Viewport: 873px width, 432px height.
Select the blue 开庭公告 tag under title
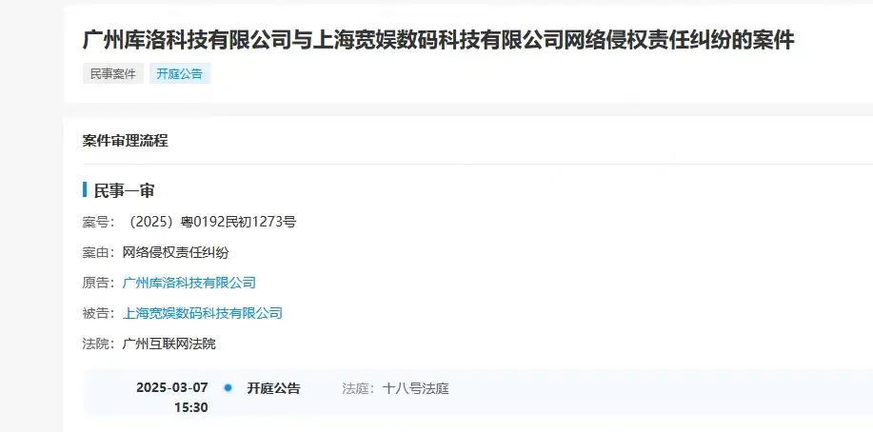coord(179,73)
